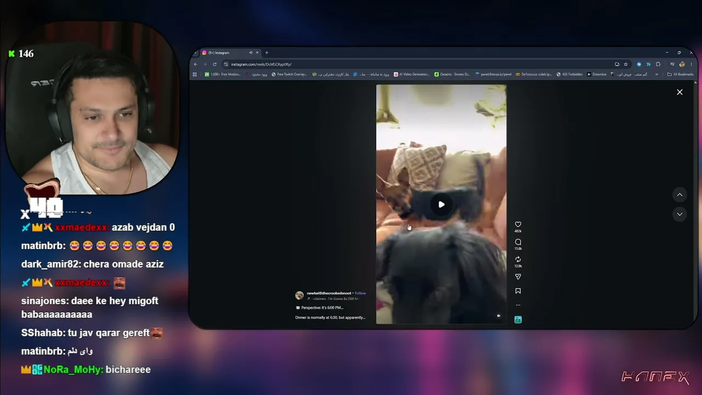
Task: Show hidden bookmarks with the double chevron
Action: 656,74
